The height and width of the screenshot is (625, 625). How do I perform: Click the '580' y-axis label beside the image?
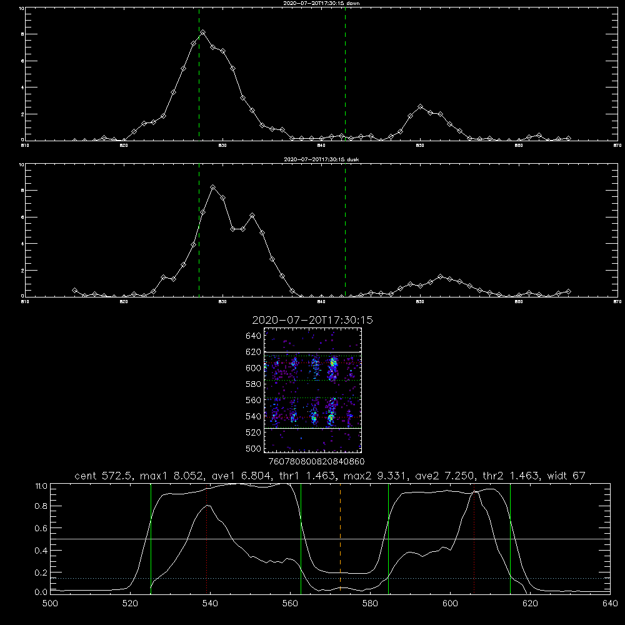(x=254, y=384)
